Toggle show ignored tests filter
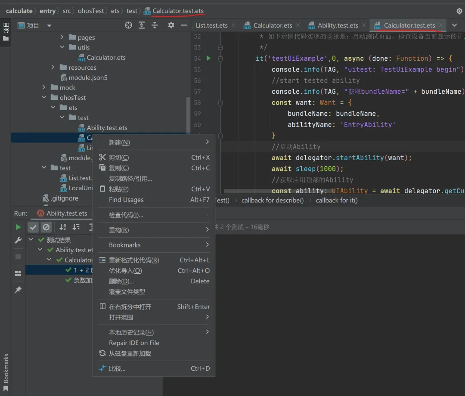 [x=46, y=227]
